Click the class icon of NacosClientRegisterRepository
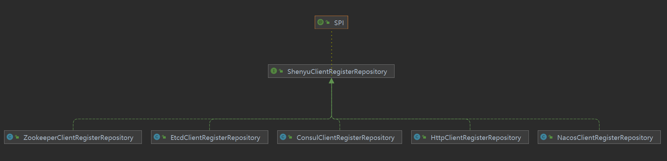Image resolution: width=667 pixels, height=161 pixels. pos(544,137)
